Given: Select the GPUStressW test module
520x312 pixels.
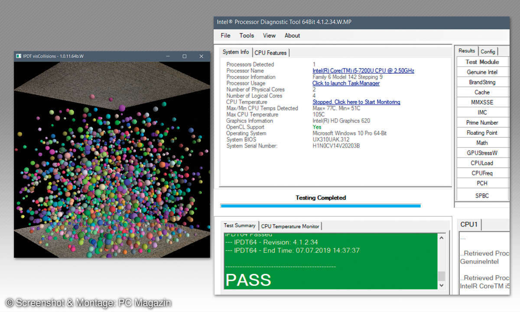Looking at the screenshot, I should 482,153.
